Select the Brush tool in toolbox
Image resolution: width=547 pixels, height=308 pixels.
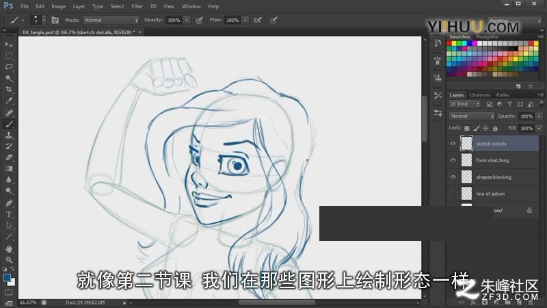pyautogui.click(x=9, y=124)
